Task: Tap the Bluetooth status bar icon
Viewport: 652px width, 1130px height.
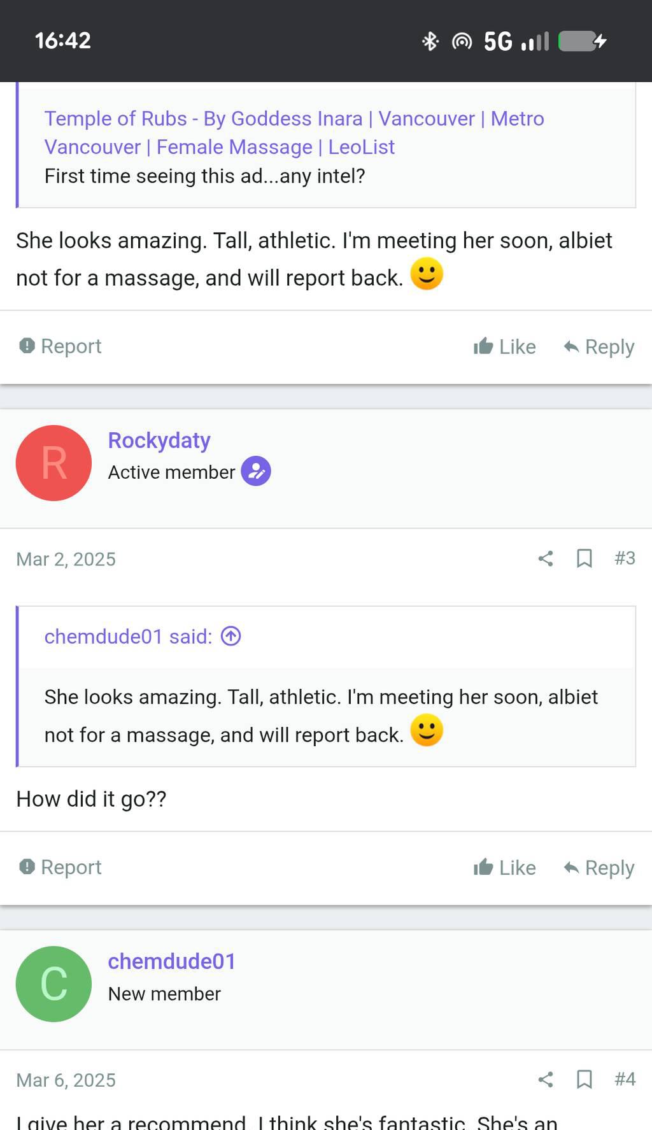Action: coord(430,41)
